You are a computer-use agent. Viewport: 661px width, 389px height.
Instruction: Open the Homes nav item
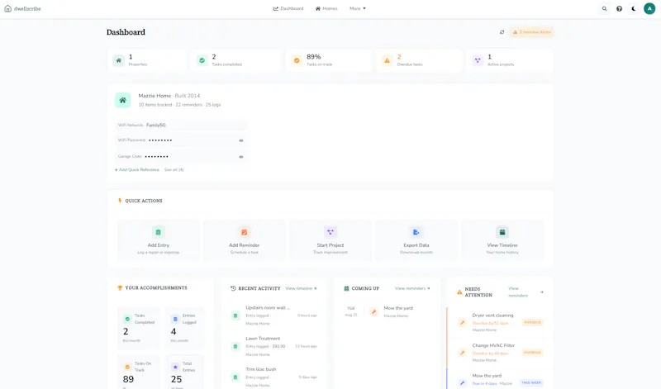(326, 8)
